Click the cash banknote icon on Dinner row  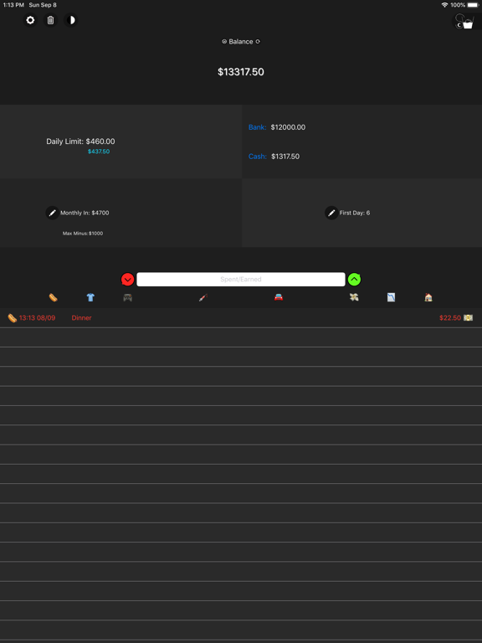[x=468, y=318]
